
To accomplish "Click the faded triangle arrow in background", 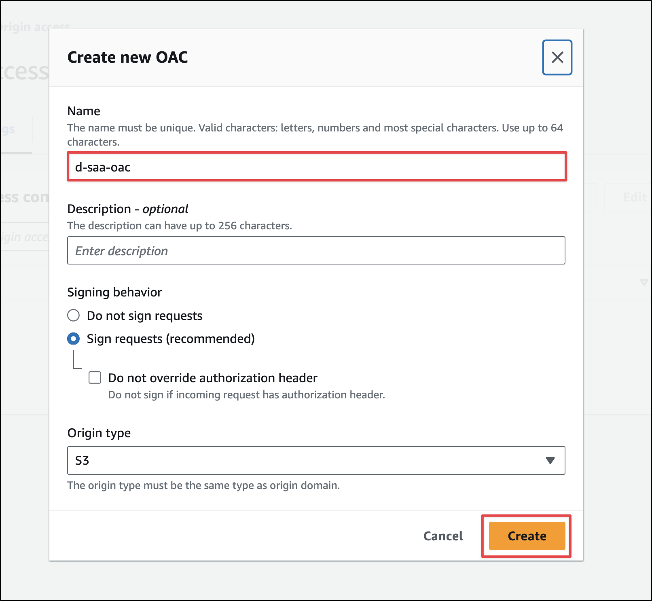I will pos(644,282).
